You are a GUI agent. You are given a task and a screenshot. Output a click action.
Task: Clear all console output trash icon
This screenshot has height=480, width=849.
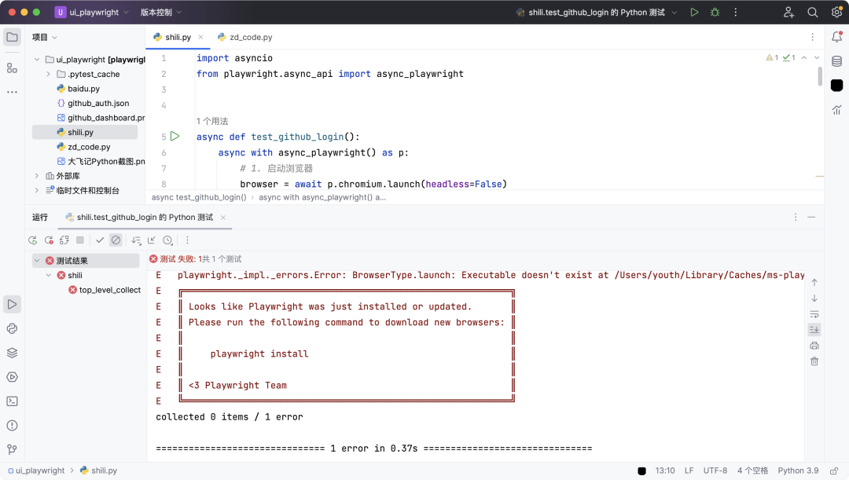[814, 361]
